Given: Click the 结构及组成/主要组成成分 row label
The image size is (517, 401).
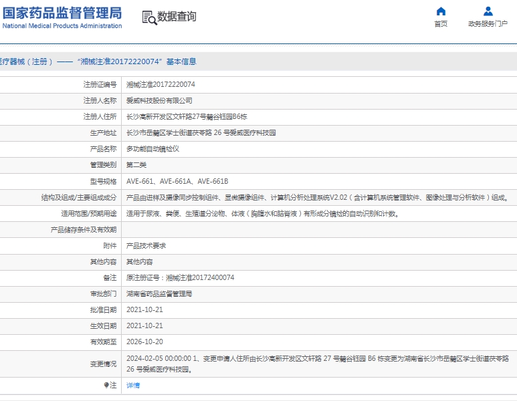Looking at the screenshot, I should tap(79, 197).
